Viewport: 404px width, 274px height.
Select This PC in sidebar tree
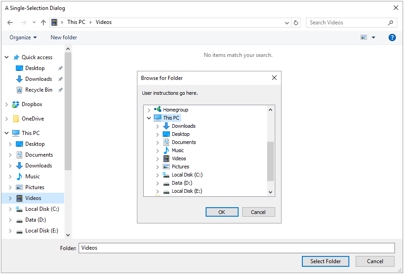(x=31, y=133)
